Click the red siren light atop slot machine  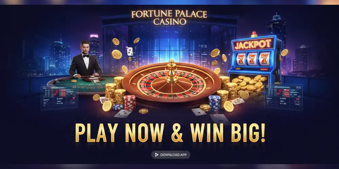254,34
